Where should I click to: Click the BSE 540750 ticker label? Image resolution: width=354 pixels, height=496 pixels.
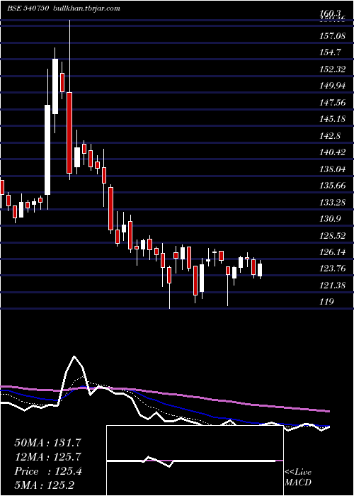pos(28,9)
